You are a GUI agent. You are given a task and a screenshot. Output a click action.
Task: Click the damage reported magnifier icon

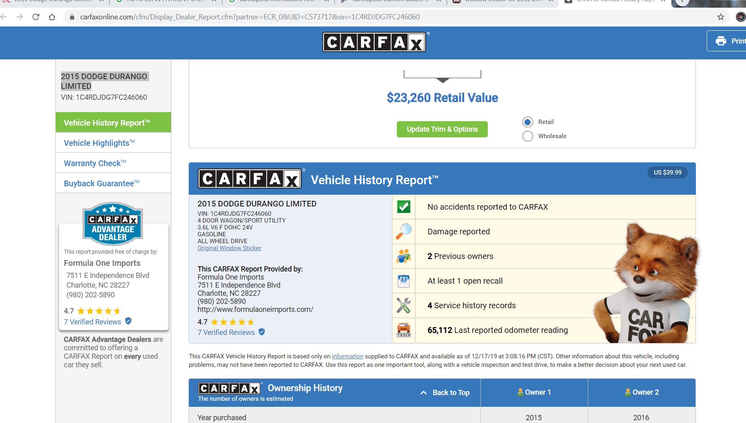pyautogui.click(x=403, y=231)
